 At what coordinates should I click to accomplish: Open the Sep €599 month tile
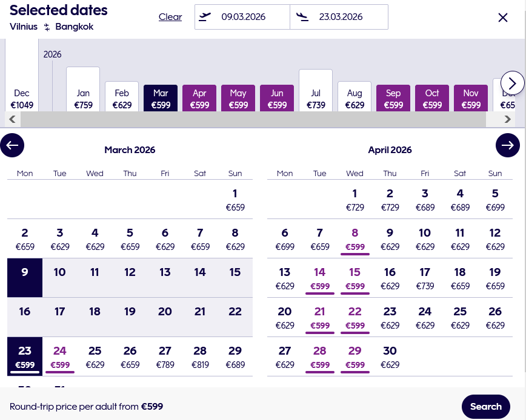coord(393,99)
